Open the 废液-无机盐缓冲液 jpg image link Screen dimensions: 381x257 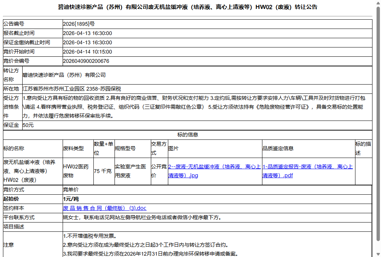tap(214, 171)
